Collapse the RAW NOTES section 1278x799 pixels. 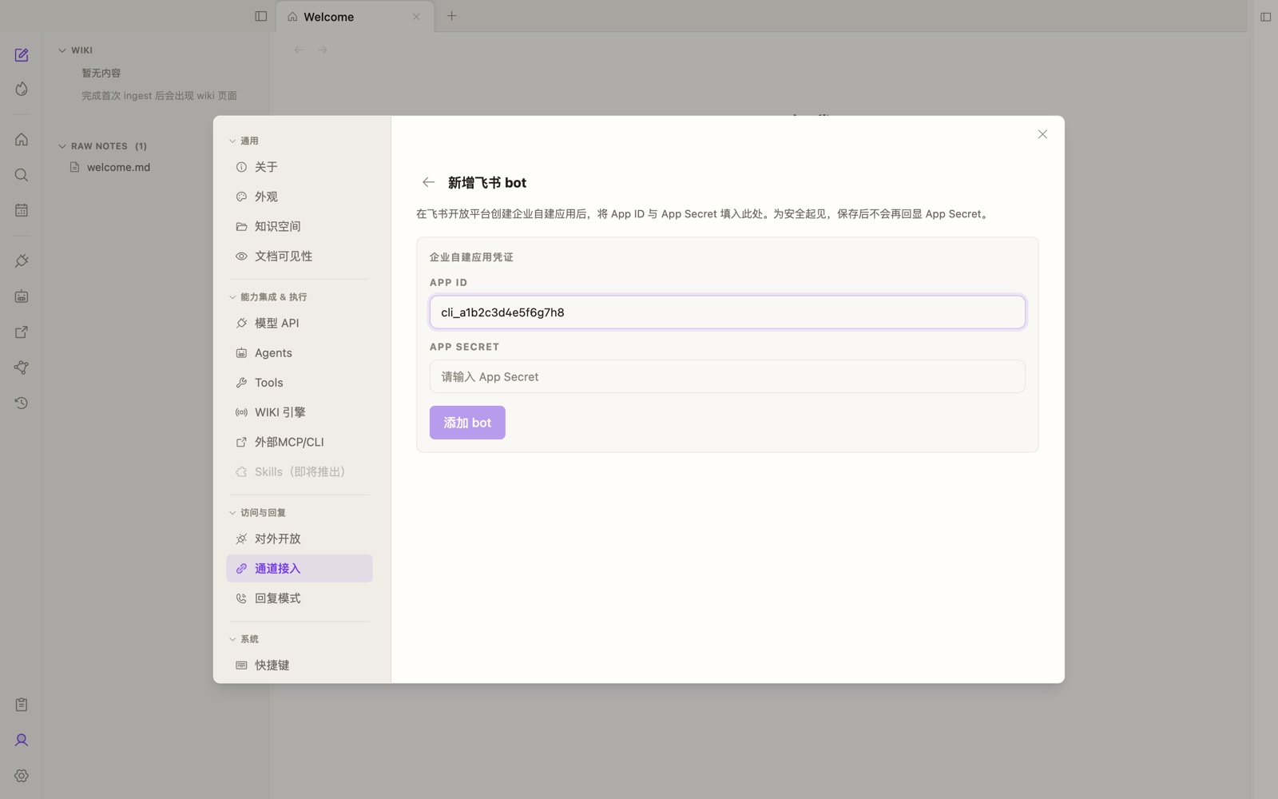tap(62, 146)
